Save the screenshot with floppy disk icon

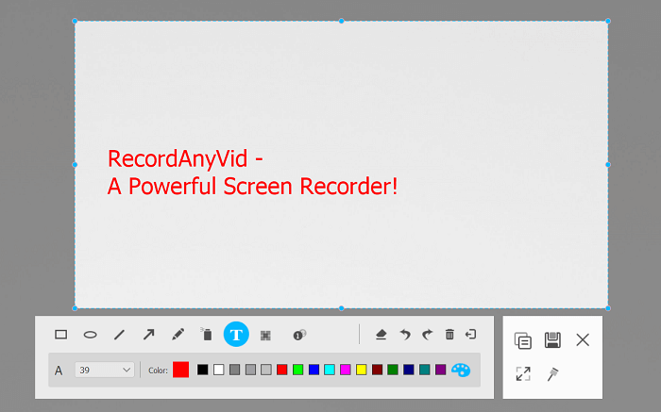(x=552, y=340)
